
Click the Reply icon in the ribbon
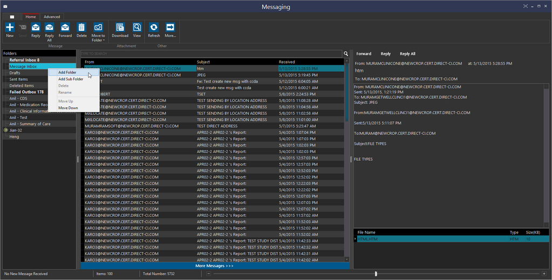click(x=36, y=28)
